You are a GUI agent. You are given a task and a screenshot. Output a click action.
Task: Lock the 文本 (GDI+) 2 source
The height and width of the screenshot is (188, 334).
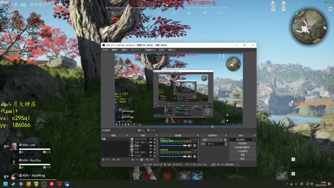point(154,142)
